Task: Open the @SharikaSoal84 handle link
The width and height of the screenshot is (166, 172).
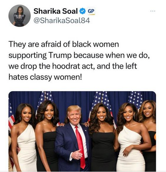Action: (62, 20)
